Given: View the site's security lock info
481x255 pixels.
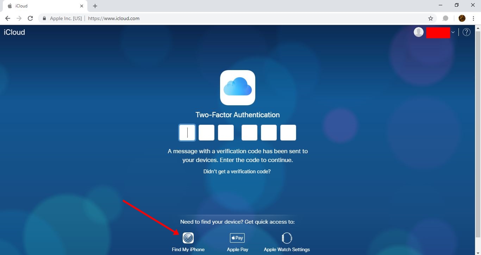Looking at the screenshot, I should click(44, 18).
